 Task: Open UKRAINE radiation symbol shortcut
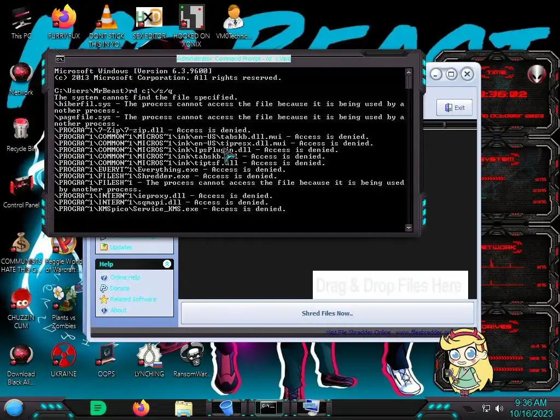coord(63,361)
